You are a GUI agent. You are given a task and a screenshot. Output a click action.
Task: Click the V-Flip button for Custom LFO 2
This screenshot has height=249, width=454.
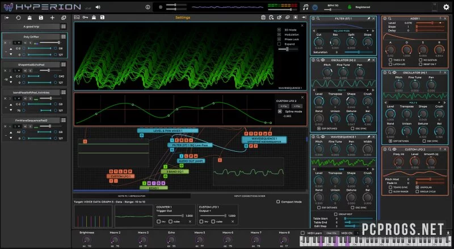click(297, 106)
